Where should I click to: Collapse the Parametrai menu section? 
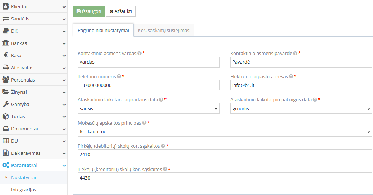(x=34, y=165)
